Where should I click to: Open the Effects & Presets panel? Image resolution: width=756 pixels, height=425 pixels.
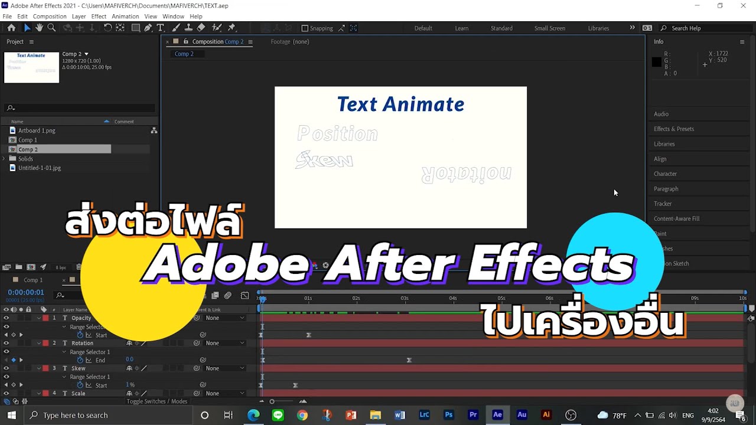[674, 129]
